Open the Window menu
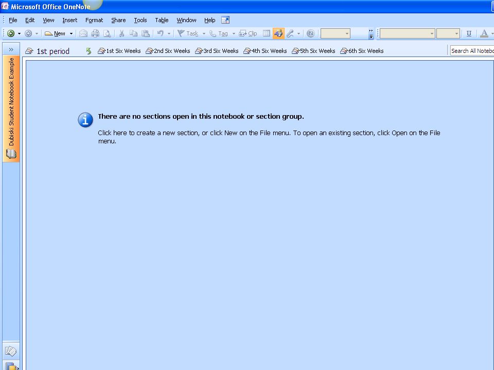494x370 pixels. click(x=186, y=20)
